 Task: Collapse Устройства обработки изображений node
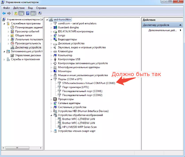pyautogui.click(x=51, y=115)
